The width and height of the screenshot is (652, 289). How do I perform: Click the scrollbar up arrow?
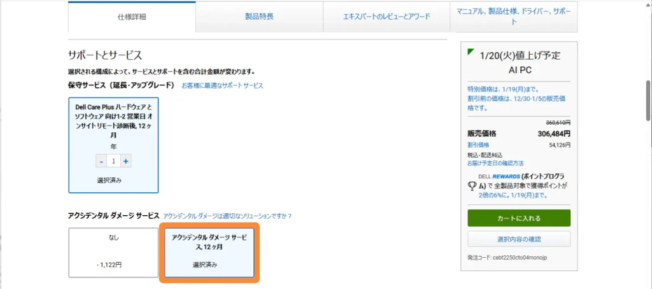pyautogui.click(x=647, y=4)
